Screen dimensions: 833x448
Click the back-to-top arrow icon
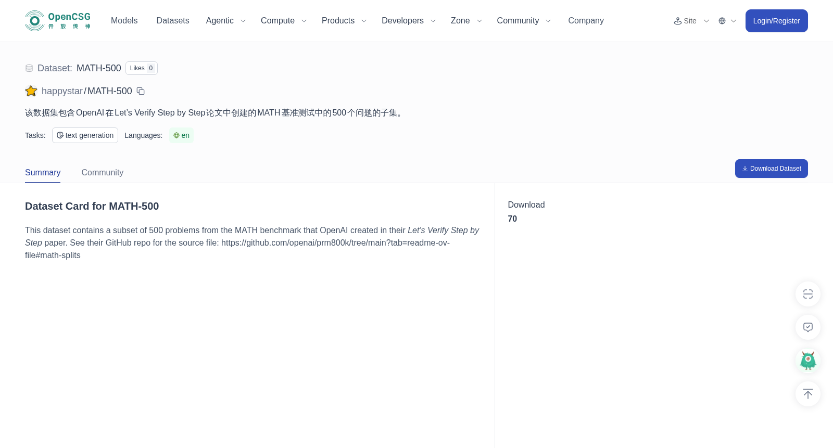pyautogui.click(x=808, y=394)
